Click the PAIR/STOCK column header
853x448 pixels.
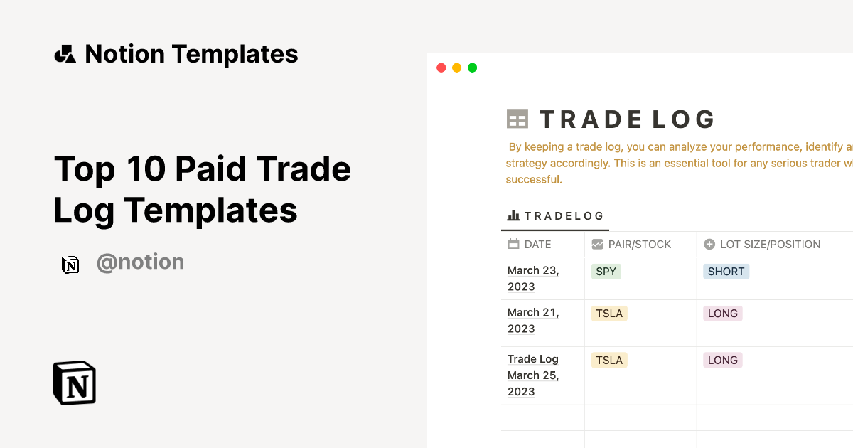(639, 244)
